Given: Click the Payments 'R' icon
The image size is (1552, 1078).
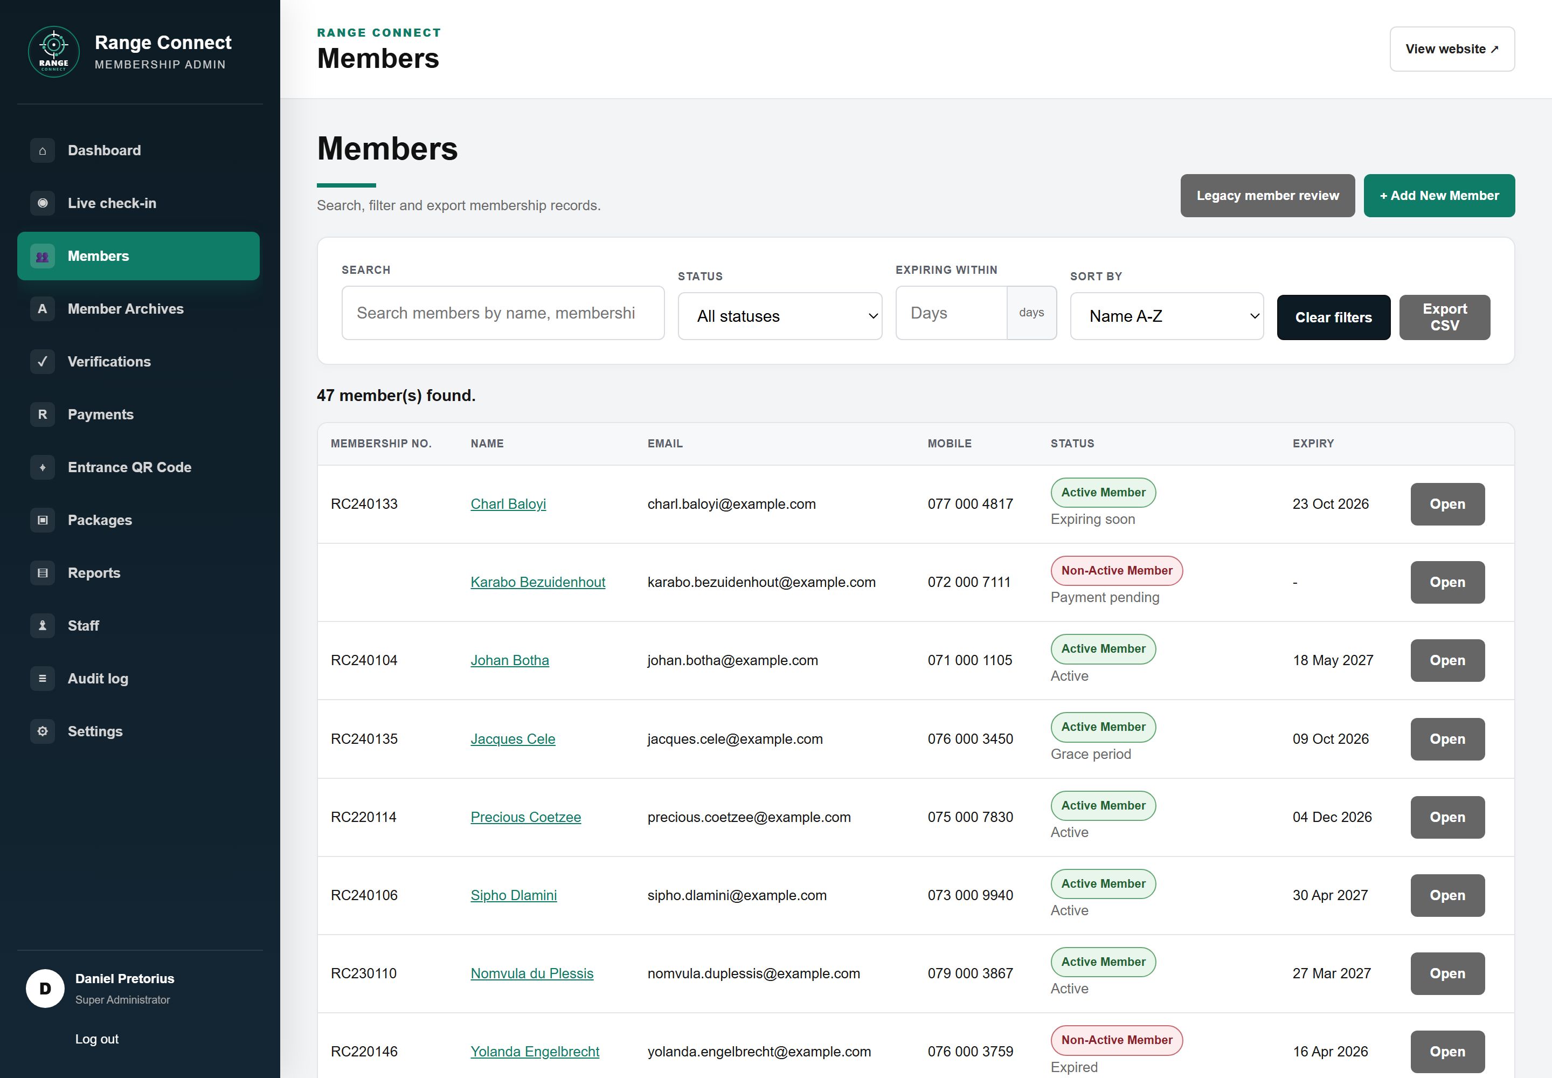Looking at the screenshot, I should tap(43, 414).
